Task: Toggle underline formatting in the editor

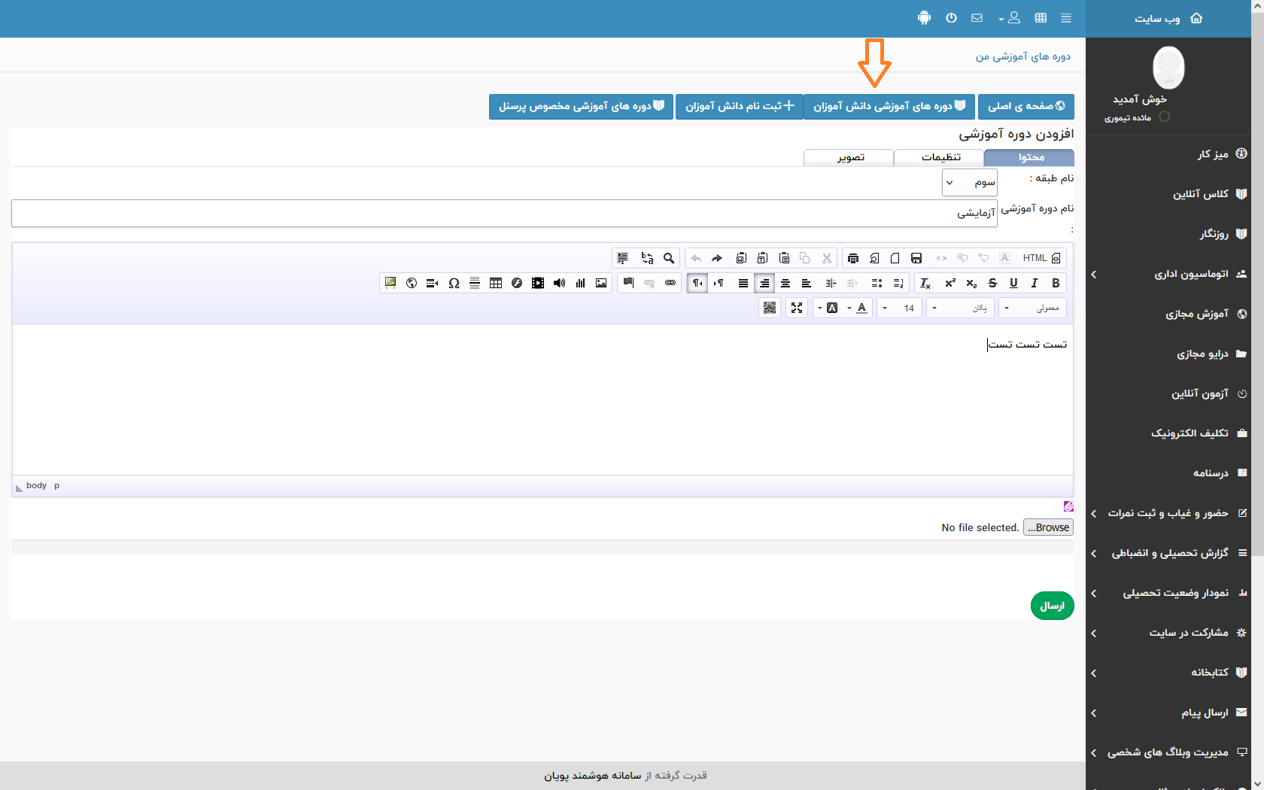Action: 1013,283
